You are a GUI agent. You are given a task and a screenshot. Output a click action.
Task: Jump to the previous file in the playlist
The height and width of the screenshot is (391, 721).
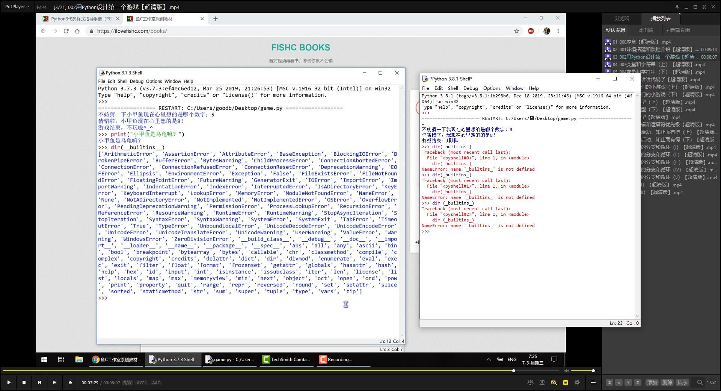click(x=39, y=382)
